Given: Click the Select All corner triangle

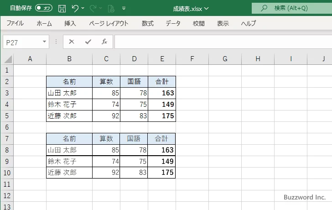Looking at the screenshot, I should tap(8, 59).
